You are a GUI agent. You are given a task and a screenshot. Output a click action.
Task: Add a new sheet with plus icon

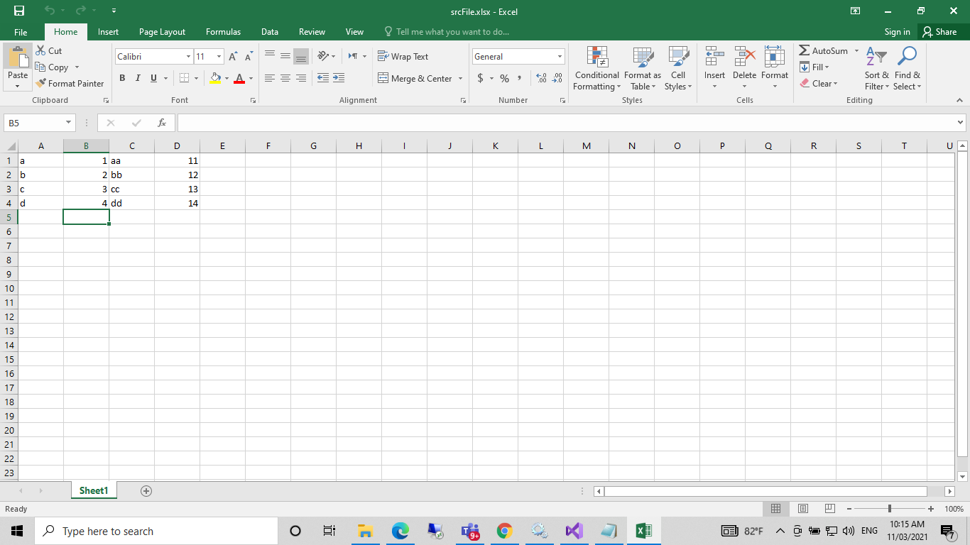click(x=146, y=490)
